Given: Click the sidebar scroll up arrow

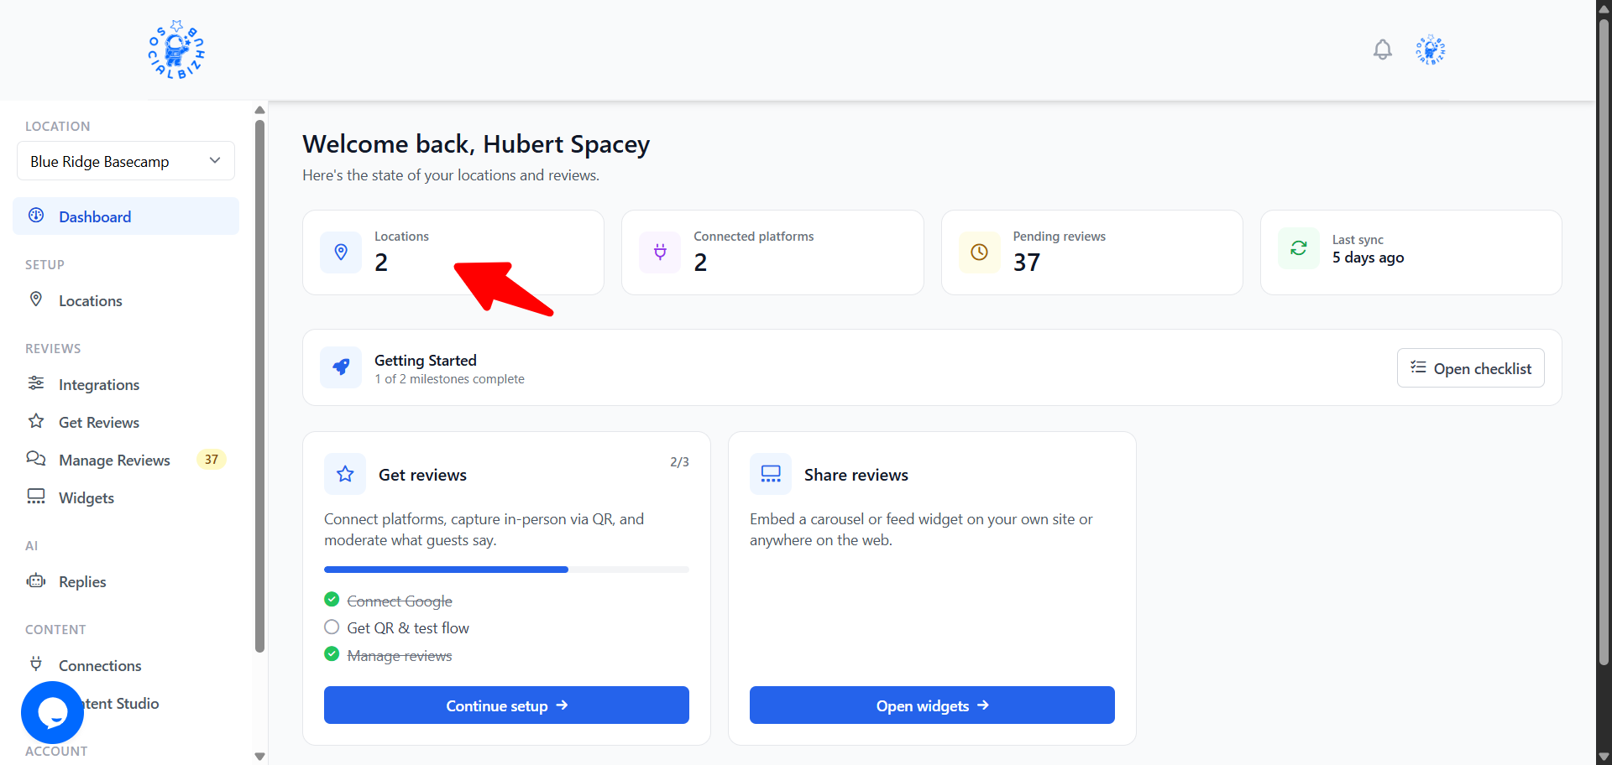Looking at the screenshot, I should pyautogui.click(x=260, y=110).
